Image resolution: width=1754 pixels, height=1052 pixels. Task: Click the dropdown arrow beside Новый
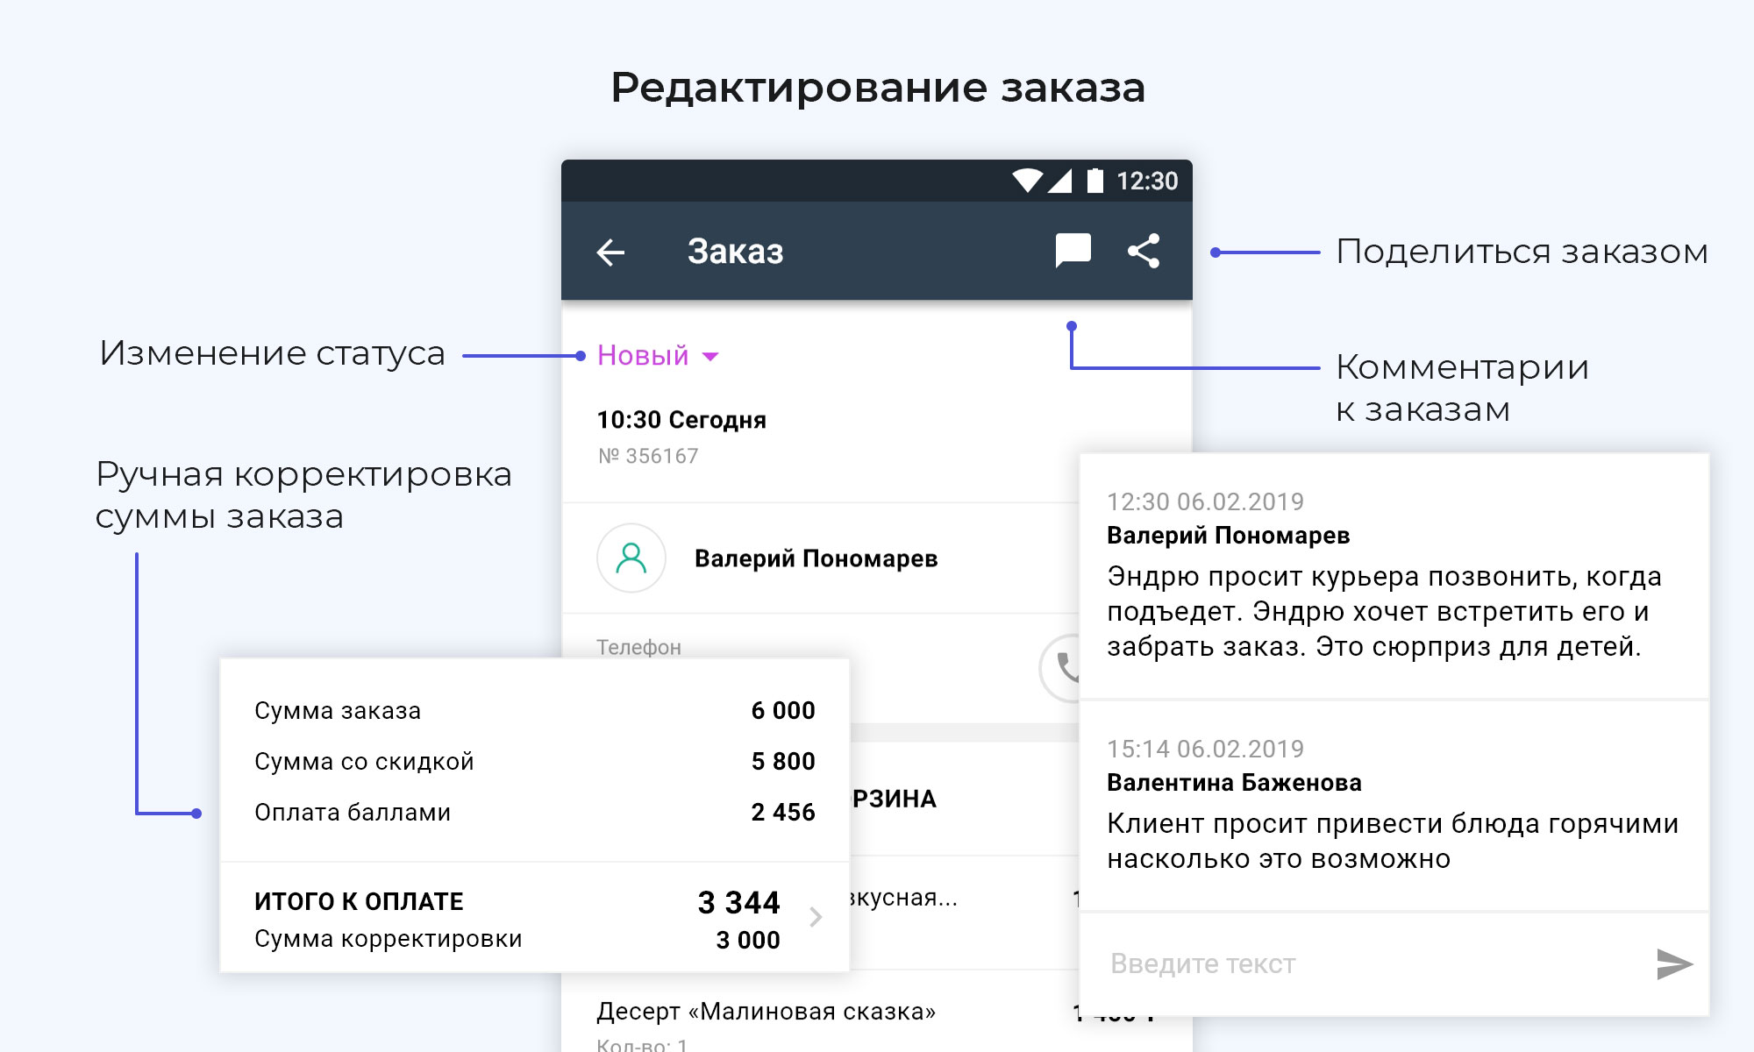click(711, 357)
